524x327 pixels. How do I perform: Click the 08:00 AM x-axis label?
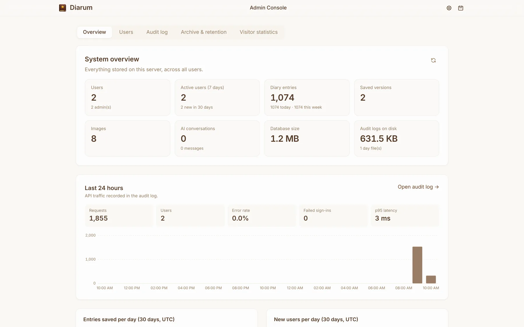pyautogui.click(x=403, y=288)
